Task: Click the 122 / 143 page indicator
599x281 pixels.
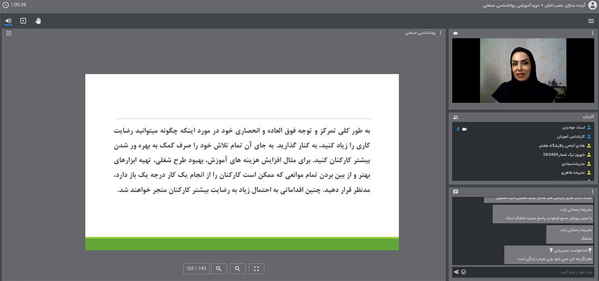Action: click(x=196, y=269)
